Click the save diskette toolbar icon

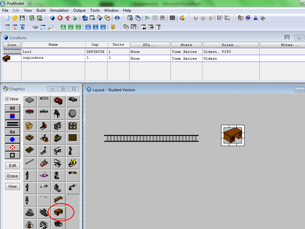(x=22, y=18)
